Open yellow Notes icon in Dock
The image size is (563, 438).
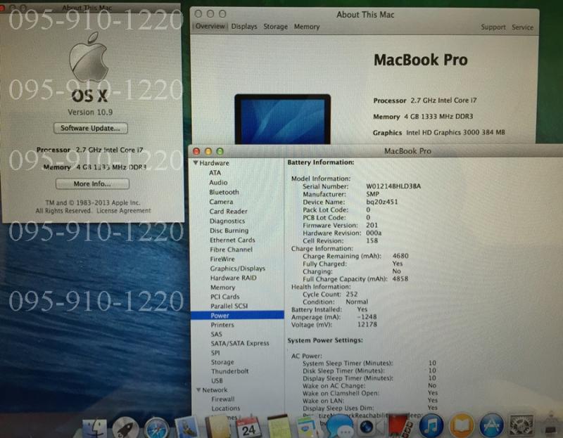click(x=279, y=427)
